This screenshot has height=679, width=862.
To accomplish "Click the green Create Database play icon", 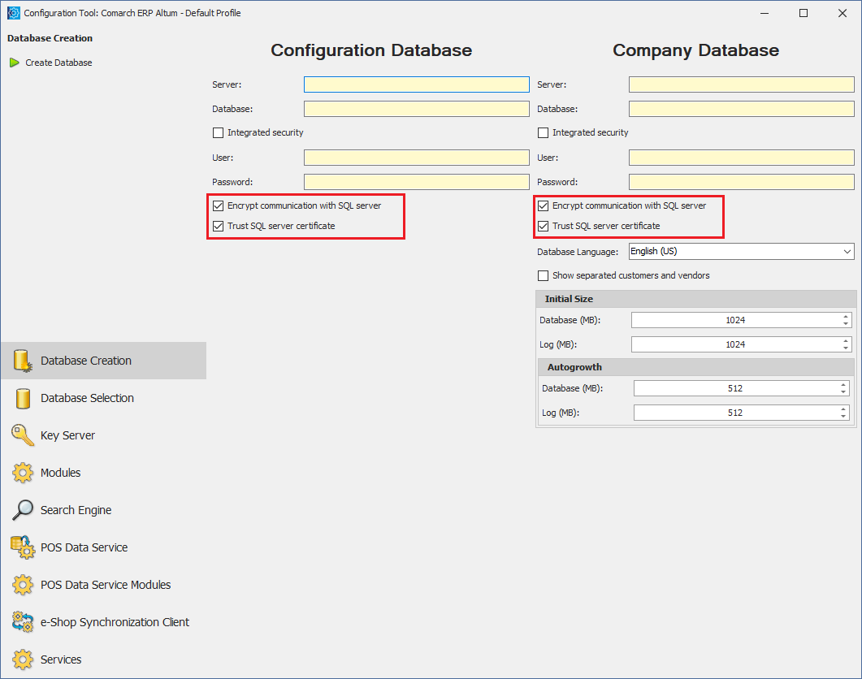I will coord(15,63).
